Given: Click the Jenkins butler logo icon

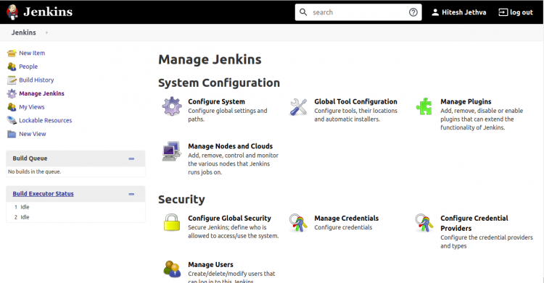Looking at the screenshot, I should pyautogui.click(x=12, y=12).
